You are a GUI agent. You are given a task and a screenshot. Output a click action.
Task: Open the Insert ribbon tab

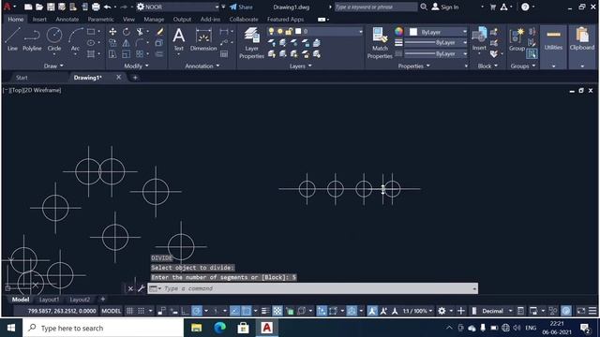39,19
